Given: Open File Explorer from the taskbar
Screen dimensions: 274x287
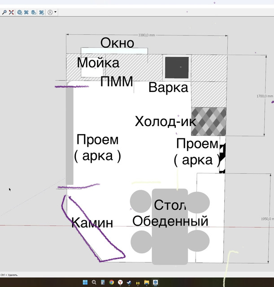Looking at the screenshot, I should [x=147, y=282].
